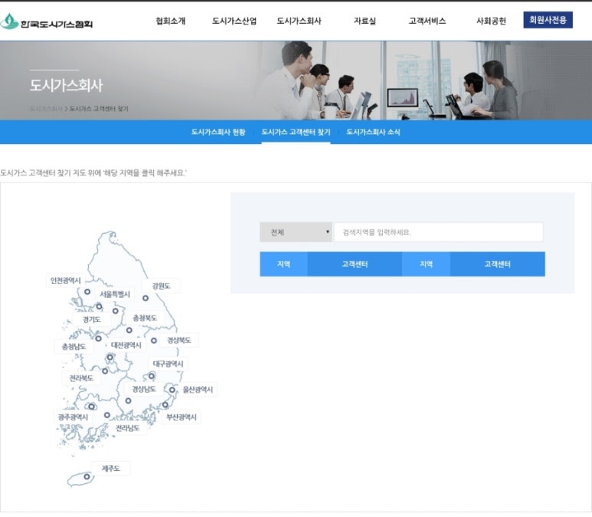Click the map marker dot for 충청남도
The image size is (592, 517).
(99, 339)
